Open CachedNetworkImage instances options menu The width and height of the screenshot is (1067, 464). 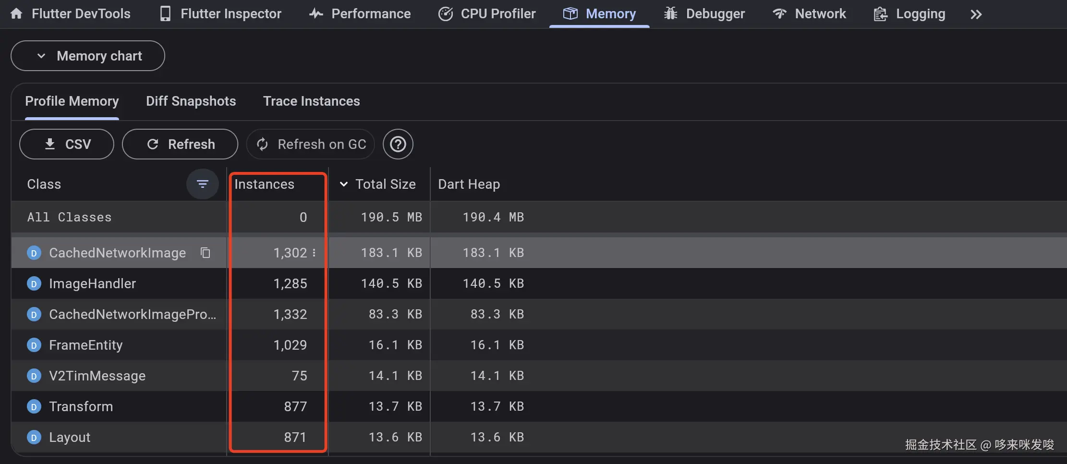[314, 253]
